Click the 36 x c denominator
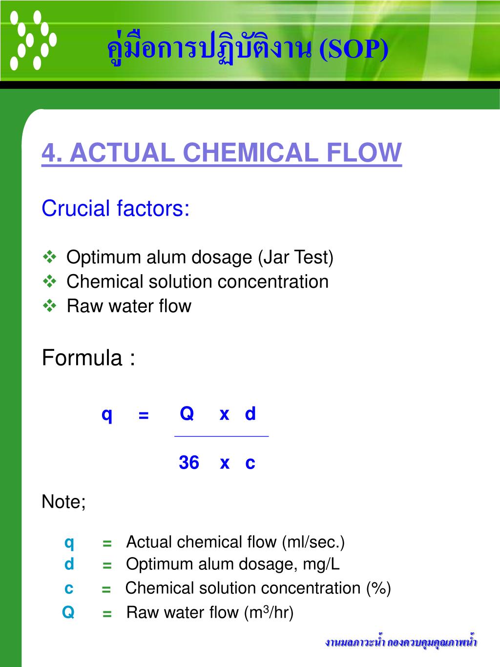Viewport: 500px width, 667px height. tap(217, 462)
